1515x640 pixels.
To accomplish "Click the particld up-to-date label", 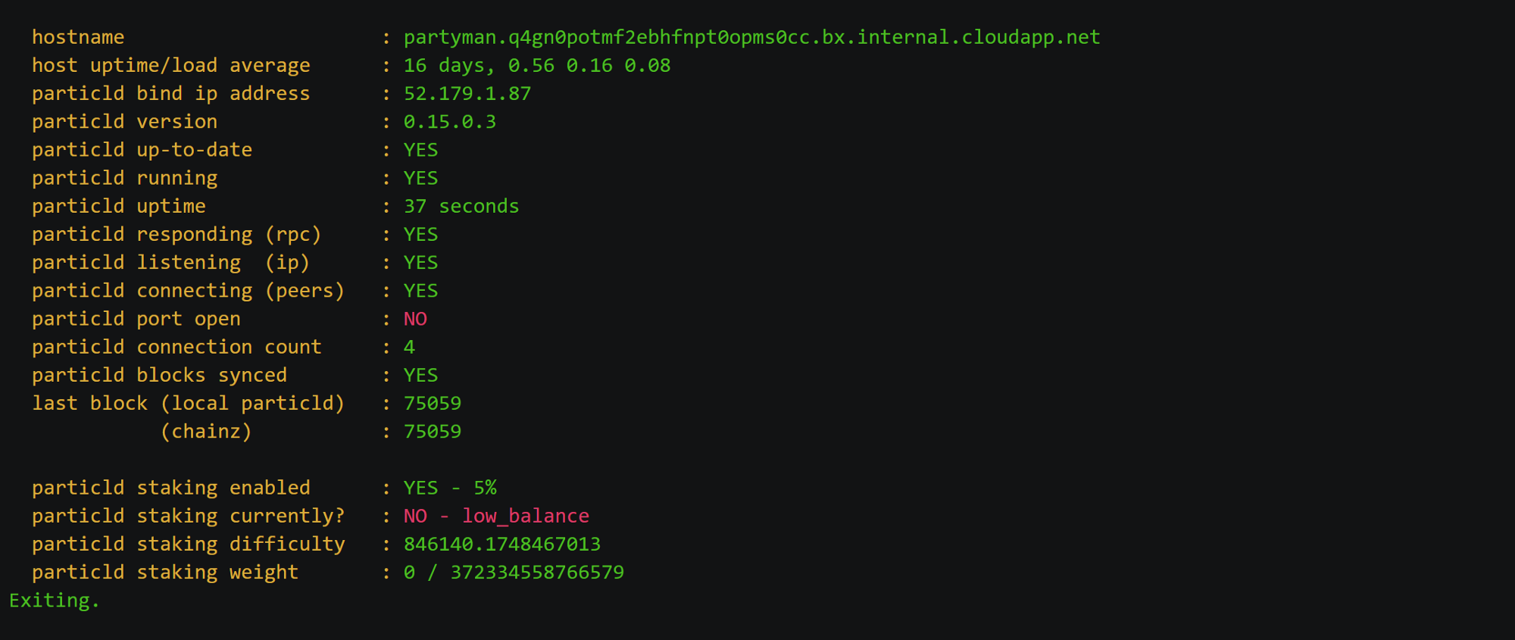I will coord(142,150).
